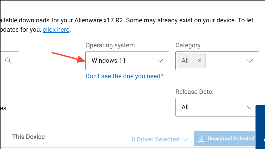Expand the chevron beside 0 Driver Selected

[x=185, y=139]
